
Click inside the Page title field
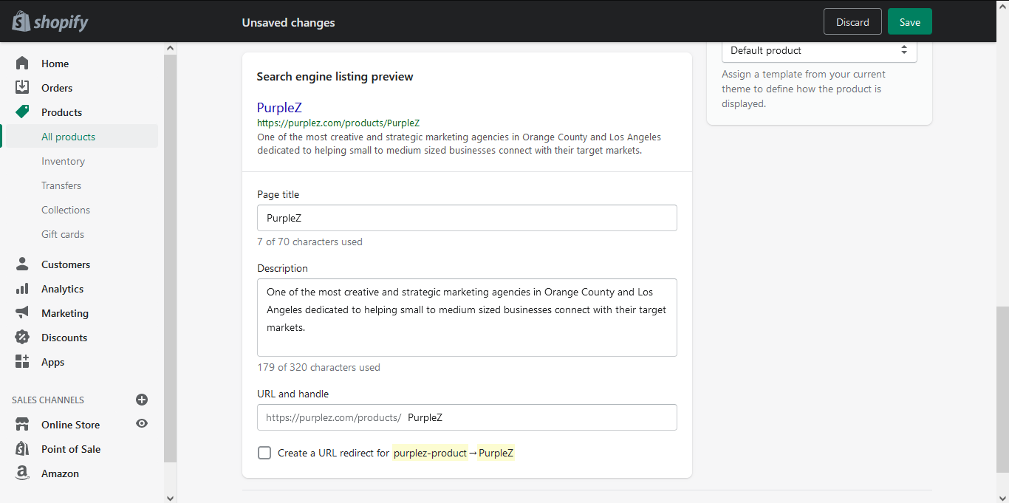point(467,218)
